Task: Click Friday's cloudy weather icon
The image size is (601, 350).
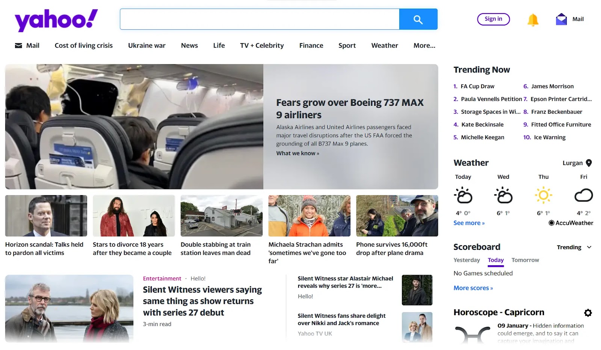Action: pyautogui.click(x=583, y=195)
